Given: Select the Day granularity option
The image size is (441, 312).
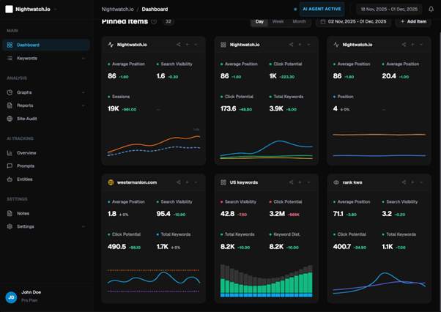Looking at the screenshot, I should pyautogui.click(x=259, y=22).
